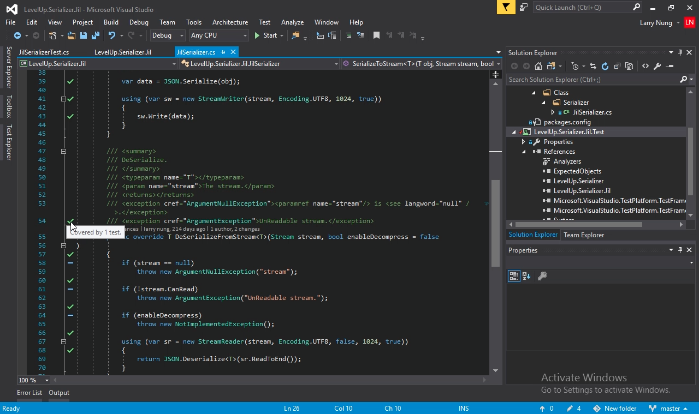The image size is (699, 414).
Task: Click the Search Solution Explorer input field
Action: tap(594, 80)
